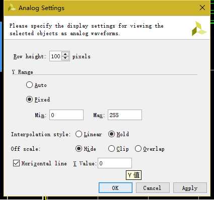Choose Hold interpolation style
The width and height of the screenshot is (214, 200).
tap(111, 134)
